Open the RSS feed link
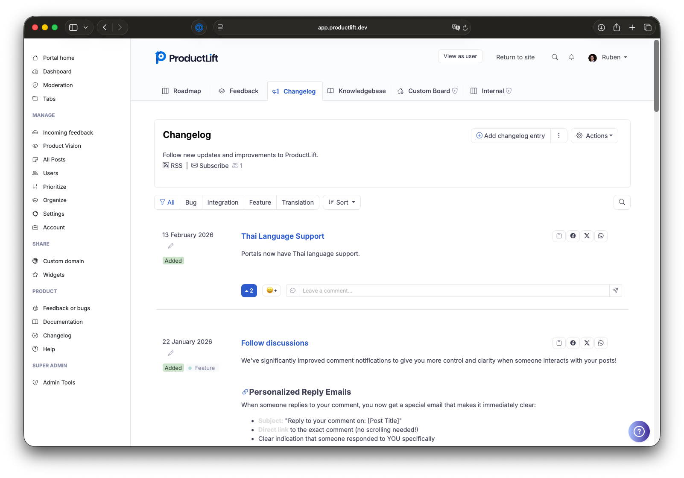 click(x=172, y=166)
